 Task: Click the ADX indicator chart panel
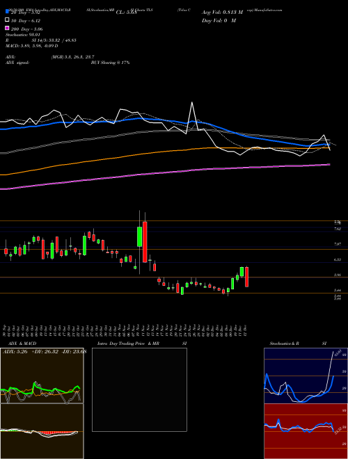pos(42,376)
